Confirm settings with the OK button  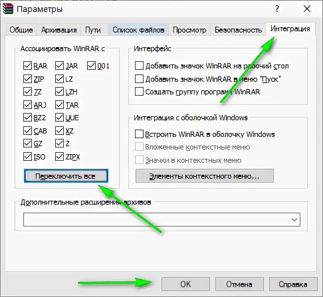185,284
